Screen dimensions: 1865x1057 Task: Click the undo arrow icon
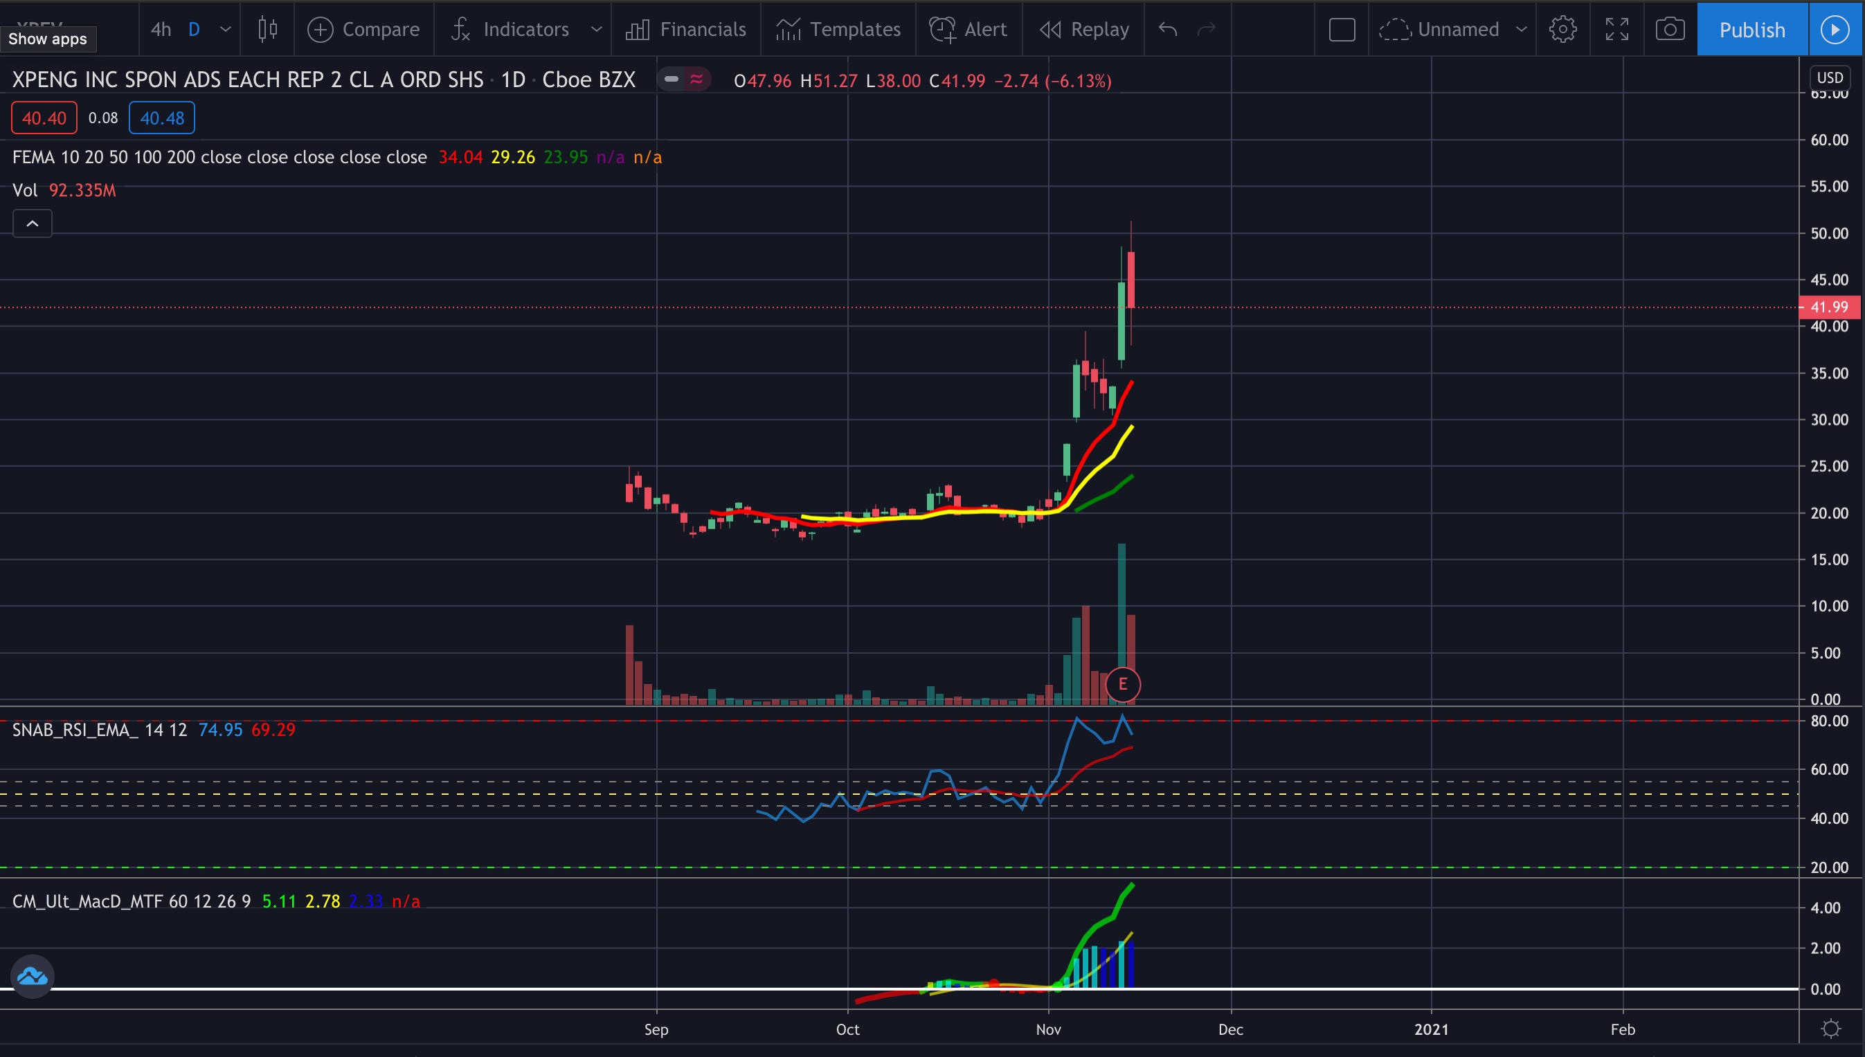[1168, 29]
